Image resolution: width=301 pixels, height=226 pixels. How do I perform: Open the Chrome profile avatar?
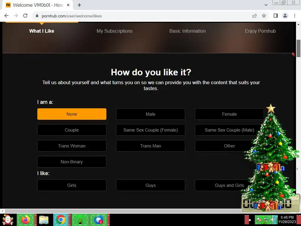[285, 16]
